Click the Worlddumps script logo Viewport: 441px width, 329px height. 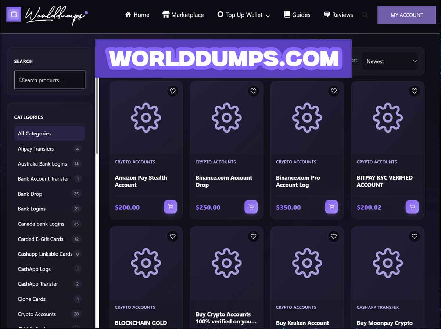(x=57, y=15)
